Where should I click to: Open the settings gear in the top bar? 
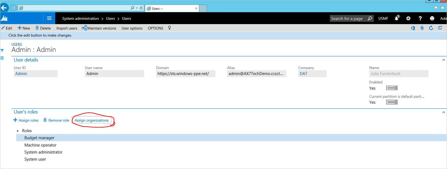point(408,18)
